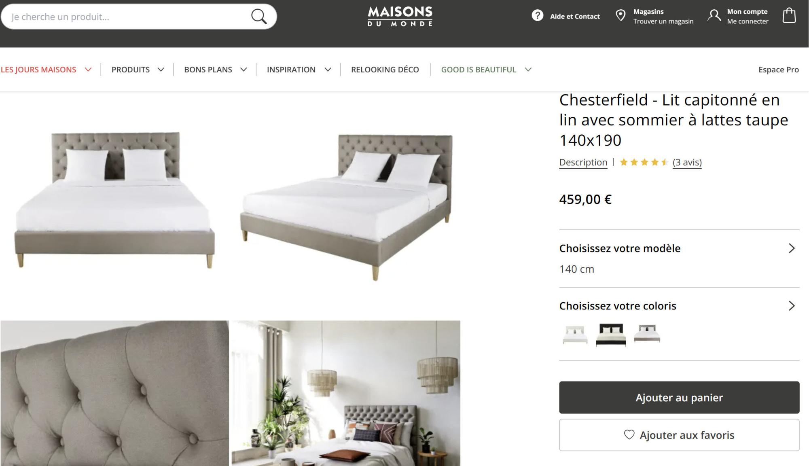Click the Aide et Contact question icon

(537, 16)
